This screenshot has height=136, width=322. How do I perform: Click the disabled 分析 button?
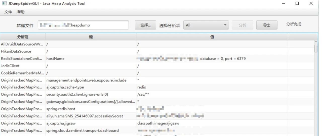click(243, 25)
